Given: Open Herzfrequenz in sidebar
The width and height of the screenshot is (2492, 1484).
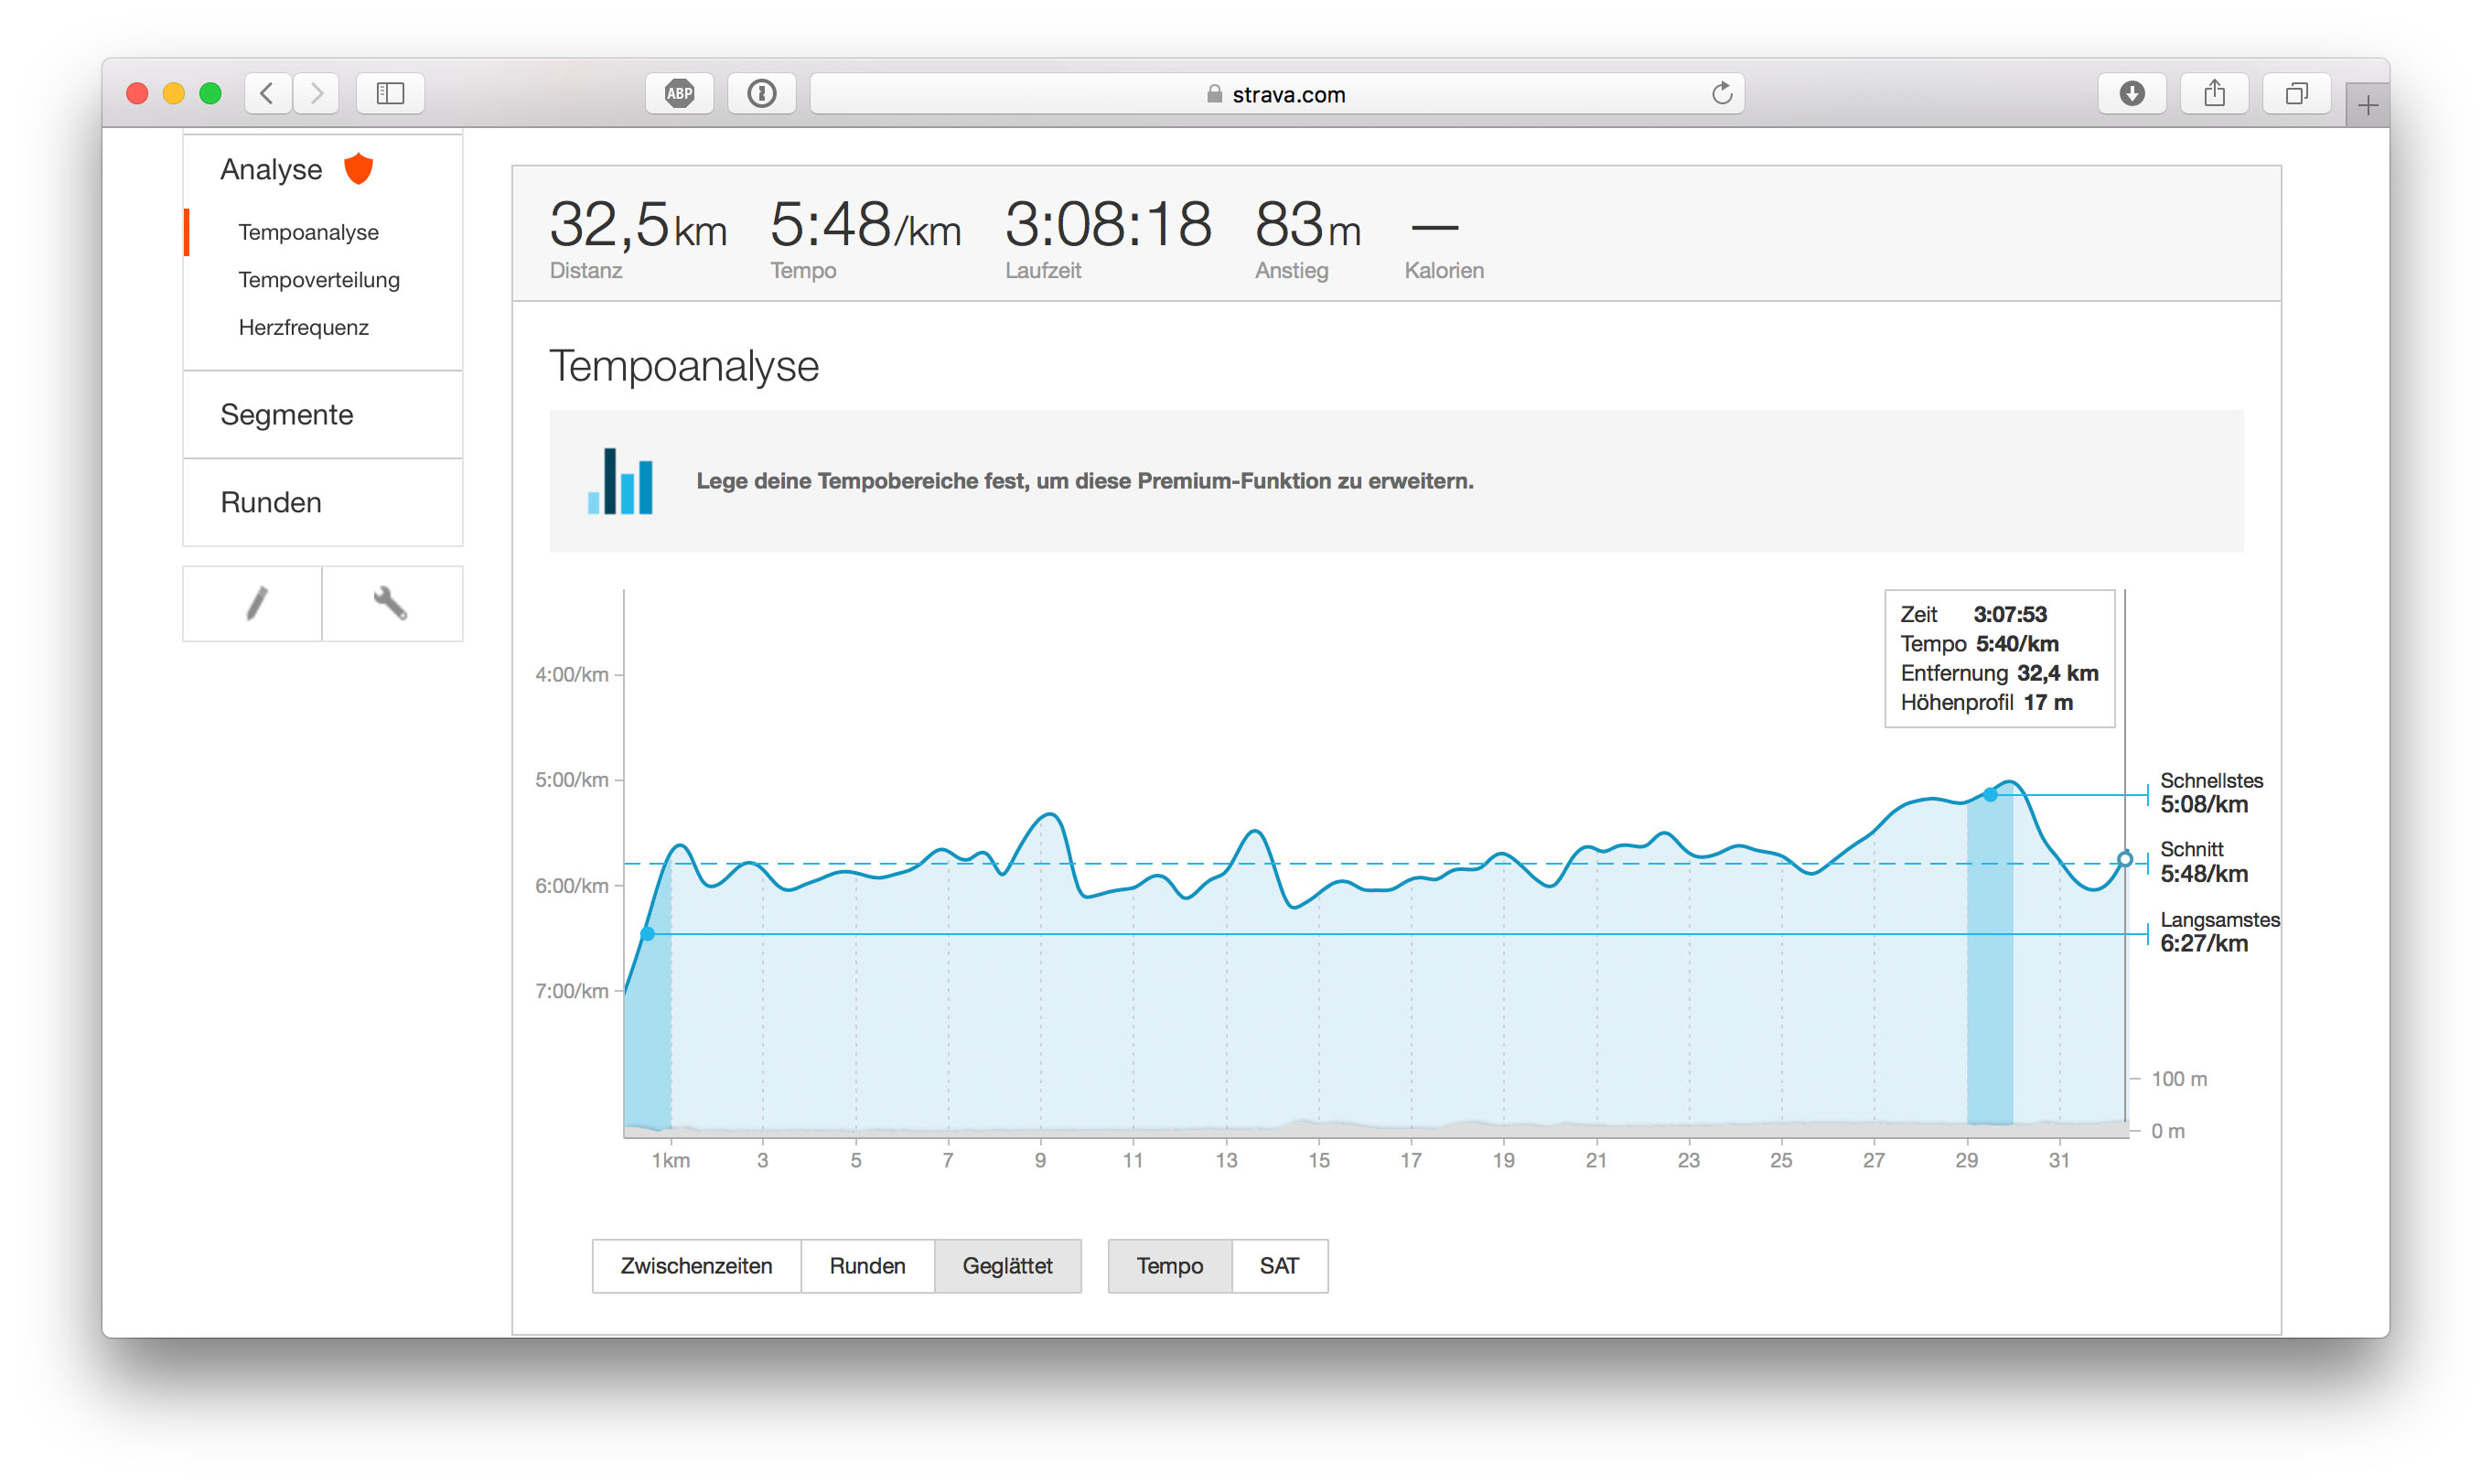Looking at the screenshot, I should click(x=304, y=328).
